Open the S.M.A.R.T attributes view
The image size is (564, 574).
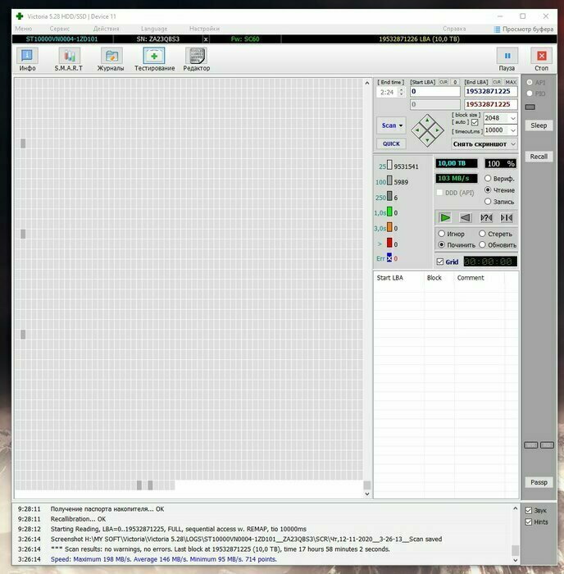(x=69, y=59)
